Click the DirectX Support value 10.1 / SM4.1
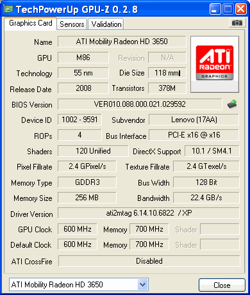This screenshot has height=295, width=250. (x=212, y=151)
